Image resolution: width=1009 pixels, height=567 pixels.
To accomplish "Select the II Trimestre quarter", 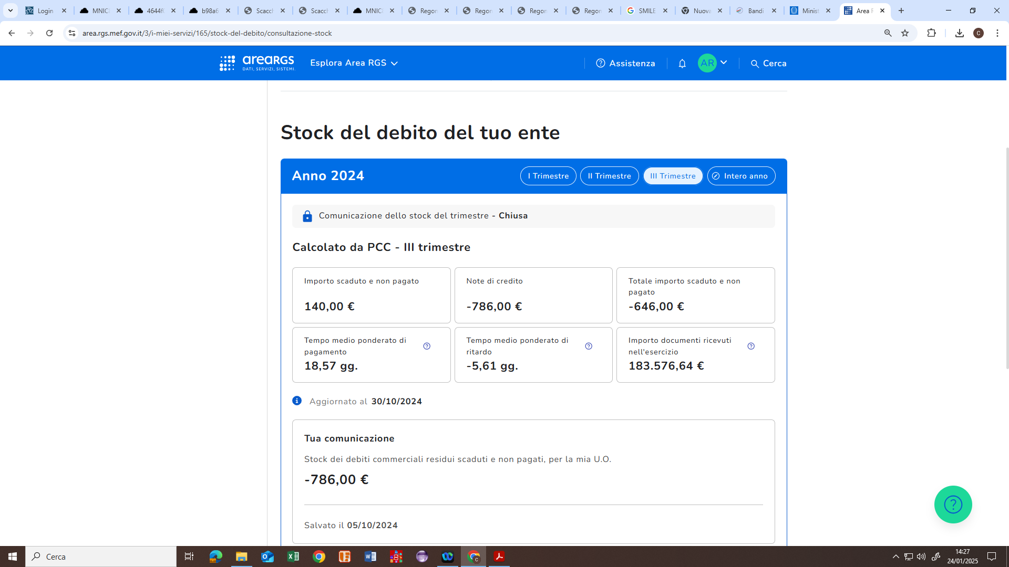I will click(609, 176).
